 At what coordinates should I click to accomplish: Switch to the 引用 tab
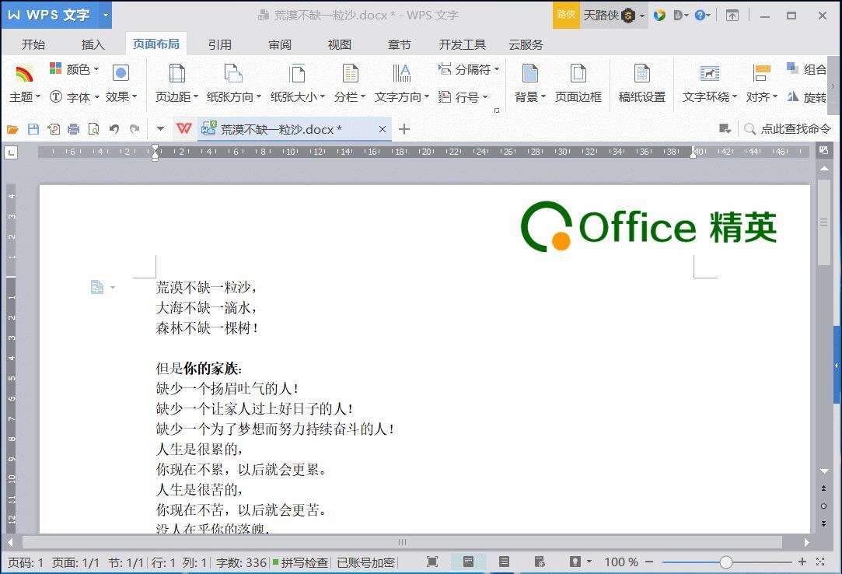tap(219, 44)
